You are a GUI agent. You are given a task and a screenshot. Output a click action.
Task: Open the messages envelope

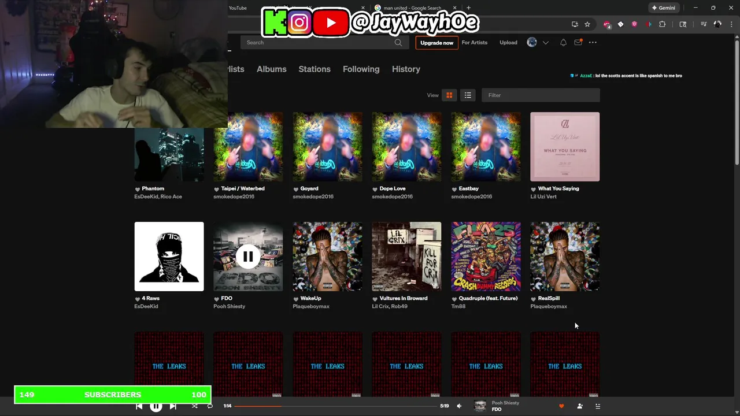tap(578, 43)
